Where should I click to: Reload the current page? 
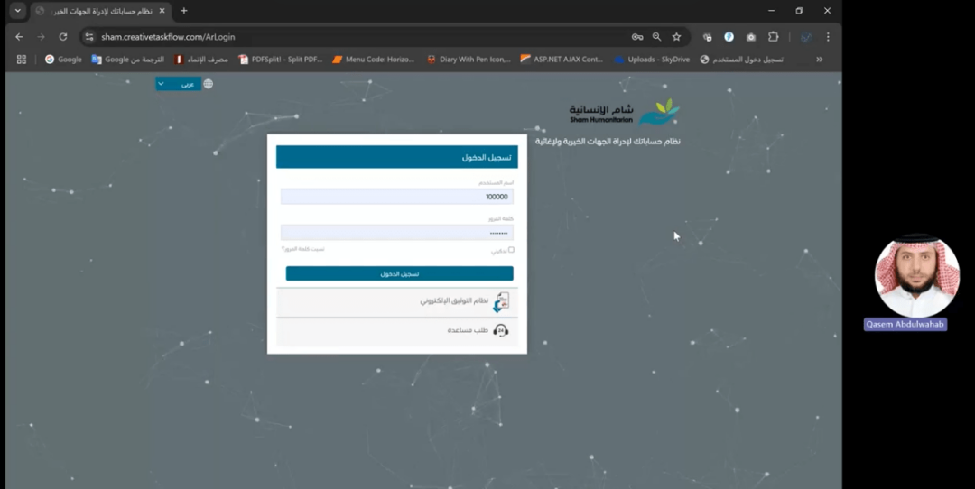point(63,37)
